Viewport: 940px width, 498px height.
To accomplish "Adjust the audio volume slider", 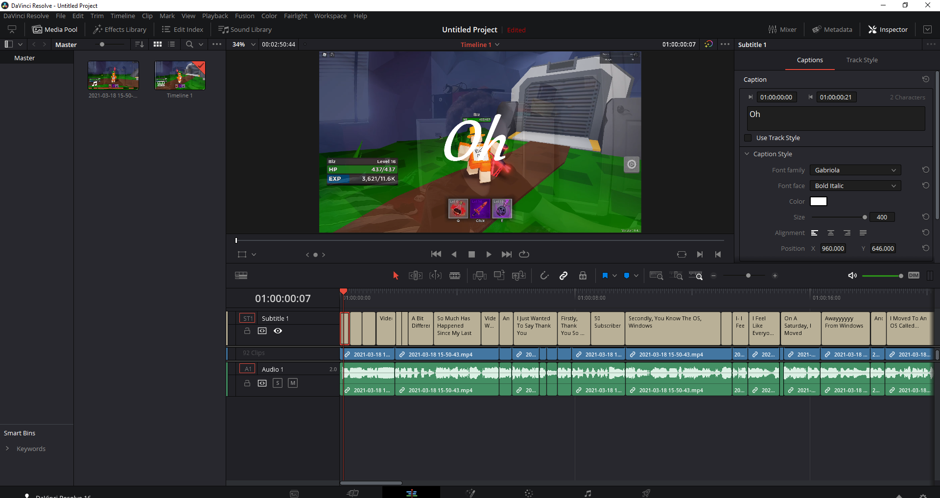I will click(882, 276).
